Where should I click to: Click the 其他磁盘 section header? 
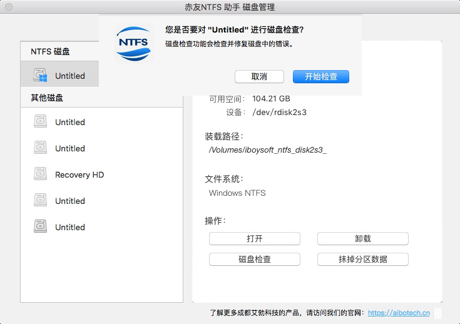pos(47,98)
